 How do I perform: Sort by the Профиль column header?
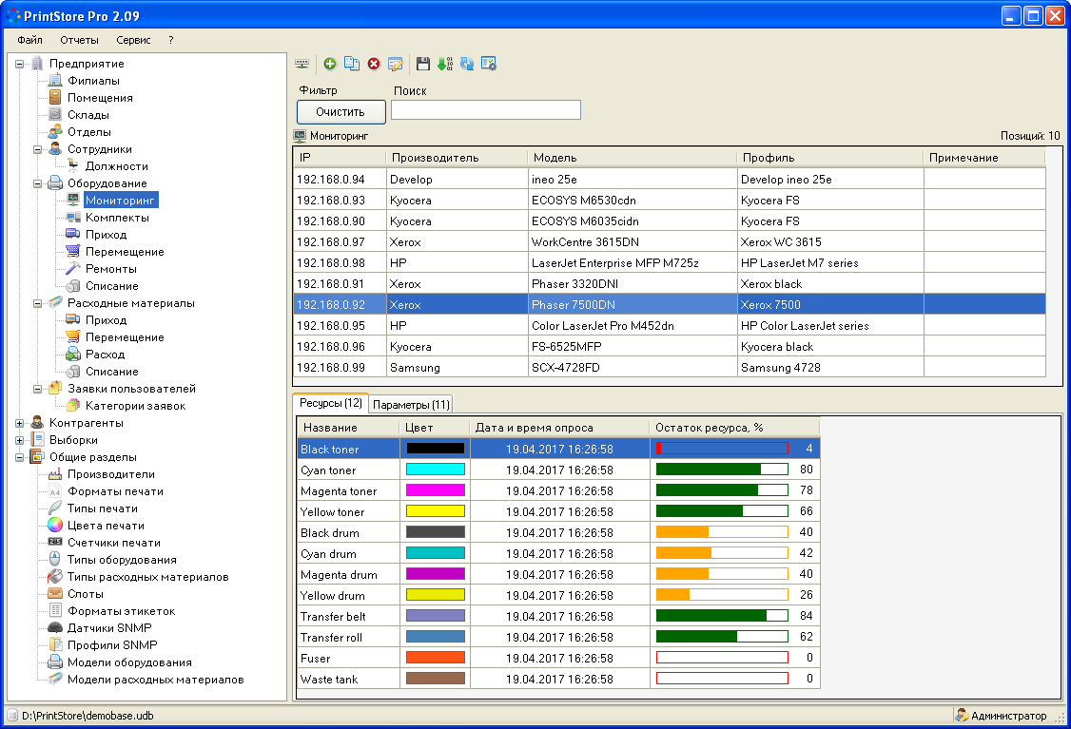pyautogui.click(x=830, y=158)
